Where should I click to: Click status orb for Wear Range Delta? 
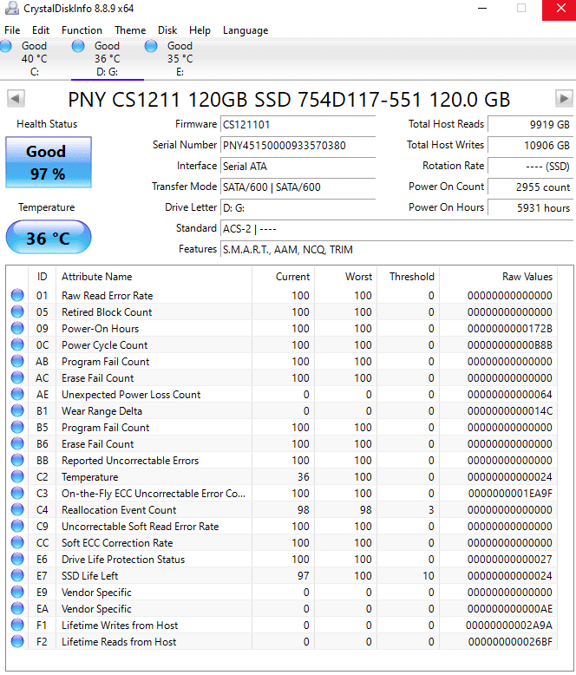click(x=17, y=410)
